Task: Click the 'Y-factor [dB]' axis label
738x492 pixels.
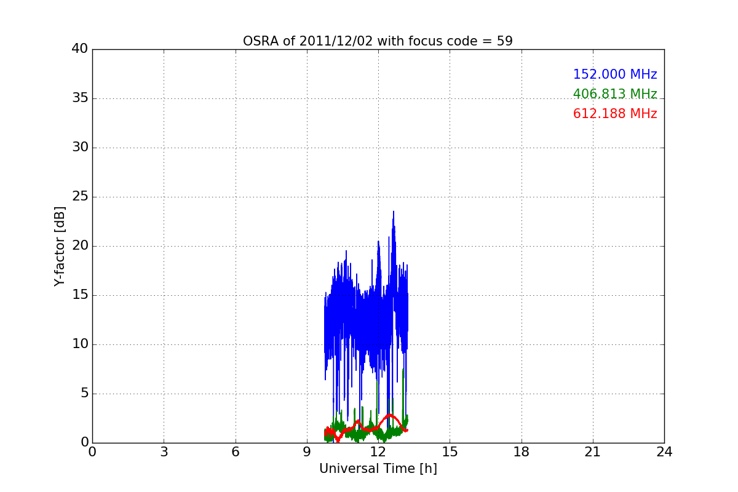Action: (x=60, y=246)
